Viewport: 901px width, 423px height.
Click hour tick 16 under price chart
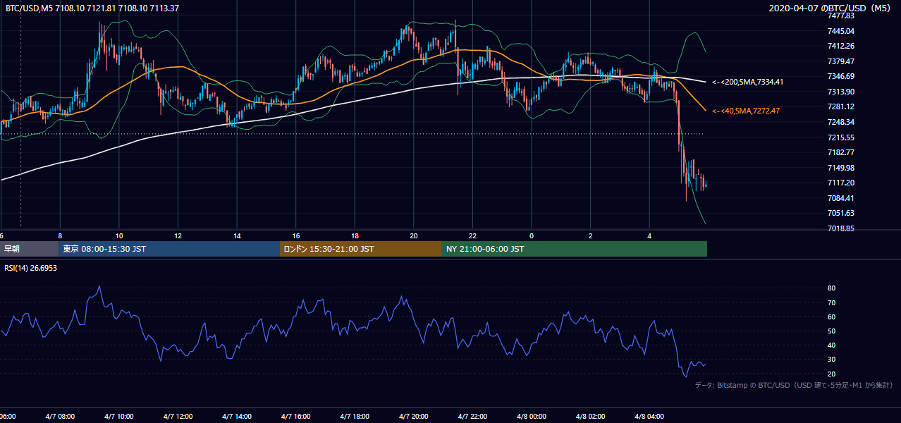[x=296, y=235]
